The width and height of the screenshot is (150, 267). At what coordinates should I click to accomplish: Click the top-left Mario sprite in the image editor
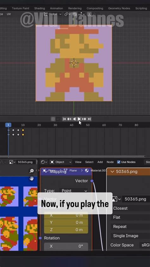[x=9, y=196]
